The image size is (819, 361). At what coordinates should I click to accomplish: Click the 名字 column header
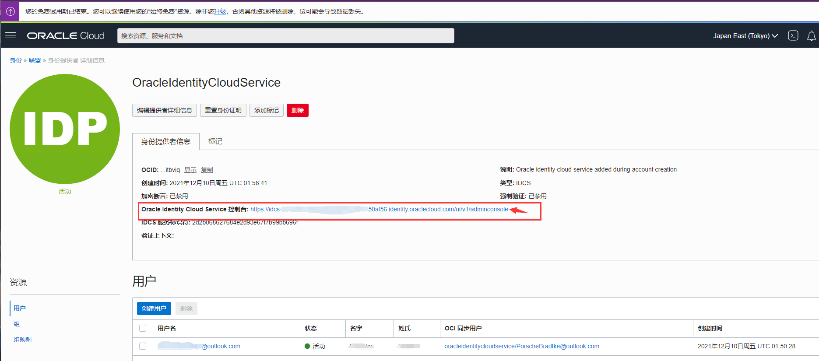[x=356, y=328]
